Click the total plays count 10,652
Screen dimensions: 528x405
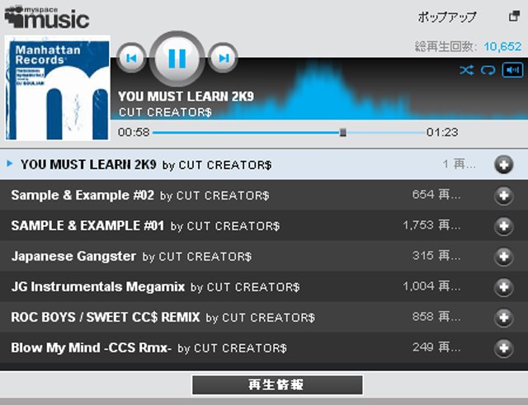(x=502, y=47)
